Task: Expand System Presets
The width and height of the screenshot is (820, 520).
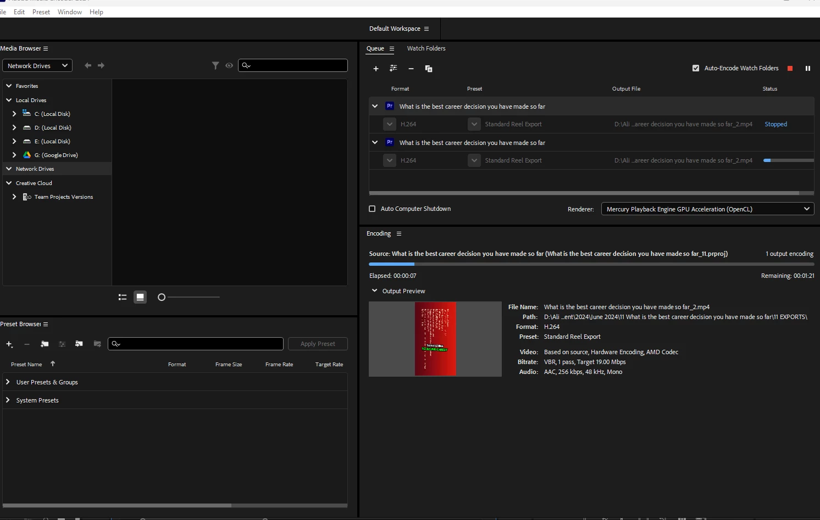Action: tap(8, 400)
